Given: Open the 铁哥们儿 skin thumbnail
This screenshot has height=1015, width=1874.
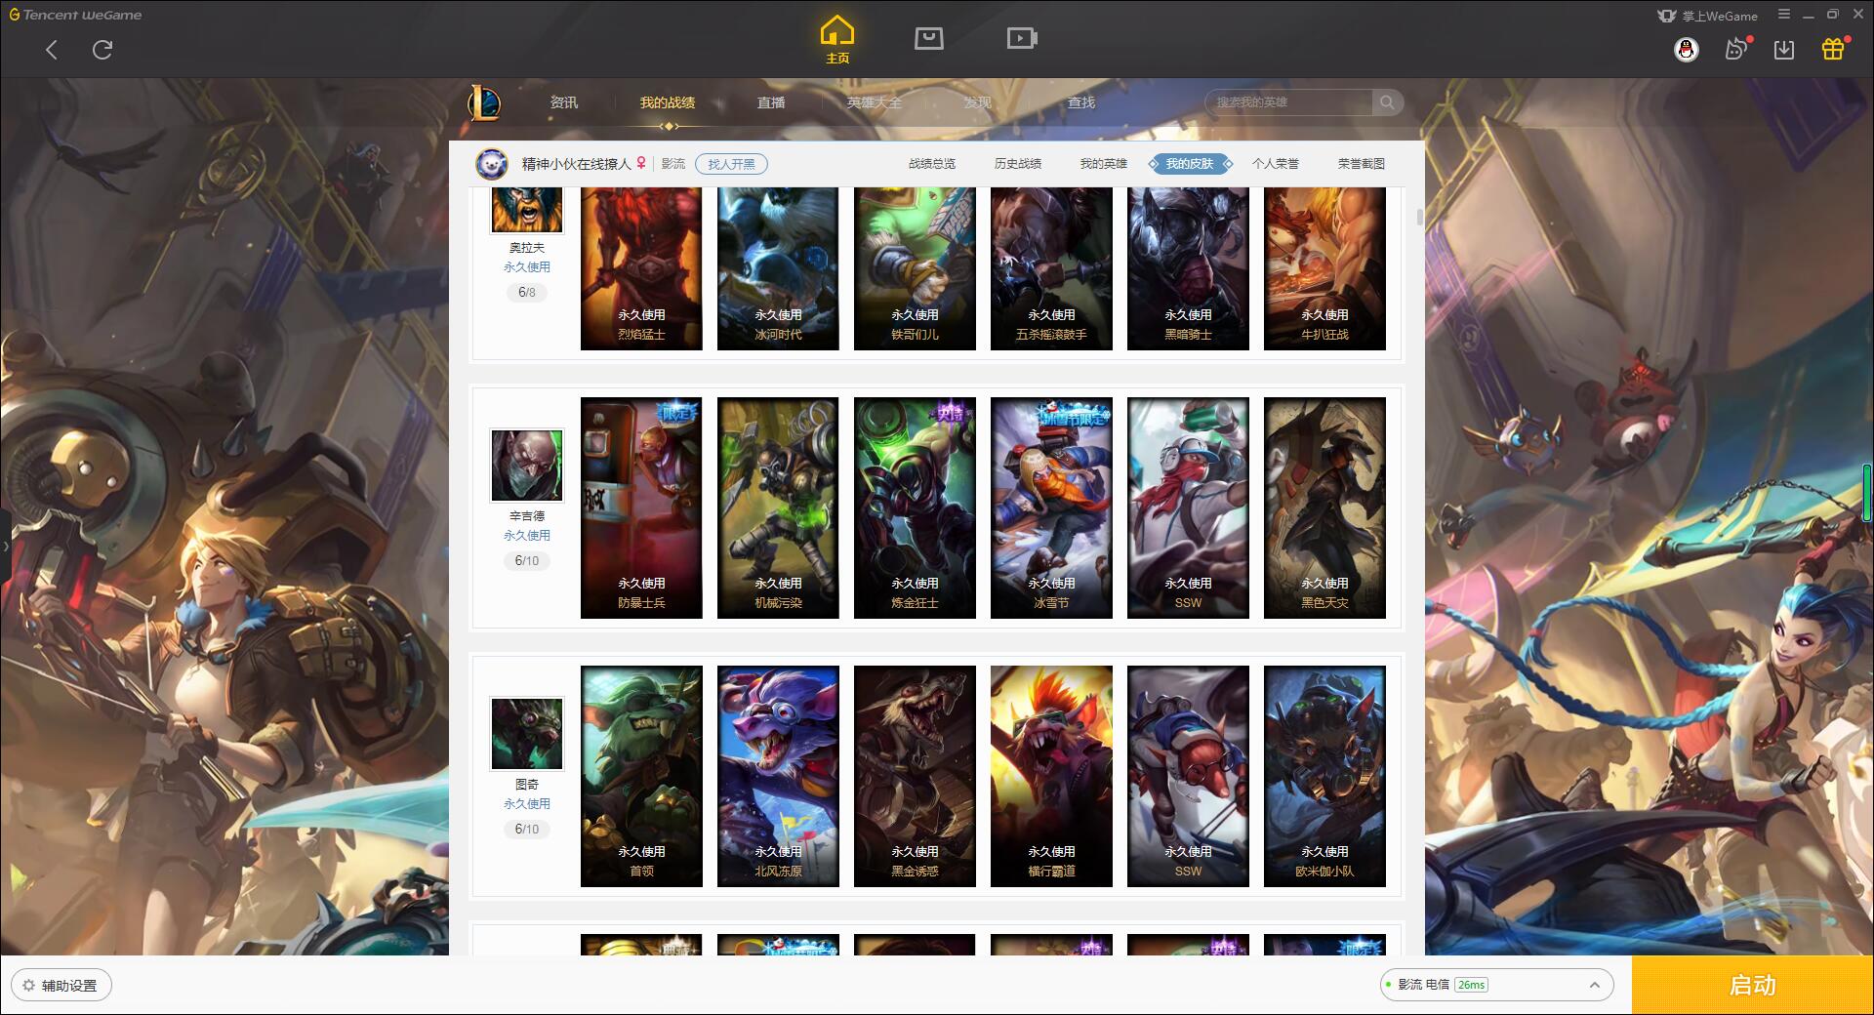Looking at the screenshot, I should (x=915, y=268).
